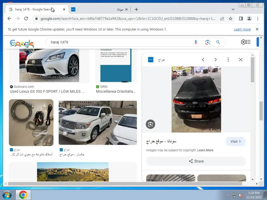The width and height of the screenshot is (267, 200).
Task: Open the GRIN book cover image
Action: coord(116,65)
